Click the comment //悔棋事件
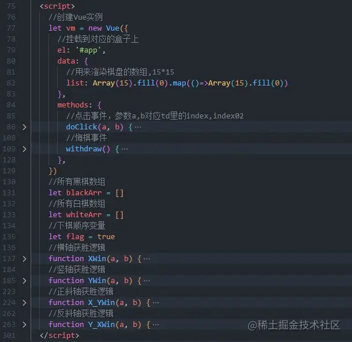This screenshot has width=352, height=342. 87,137
